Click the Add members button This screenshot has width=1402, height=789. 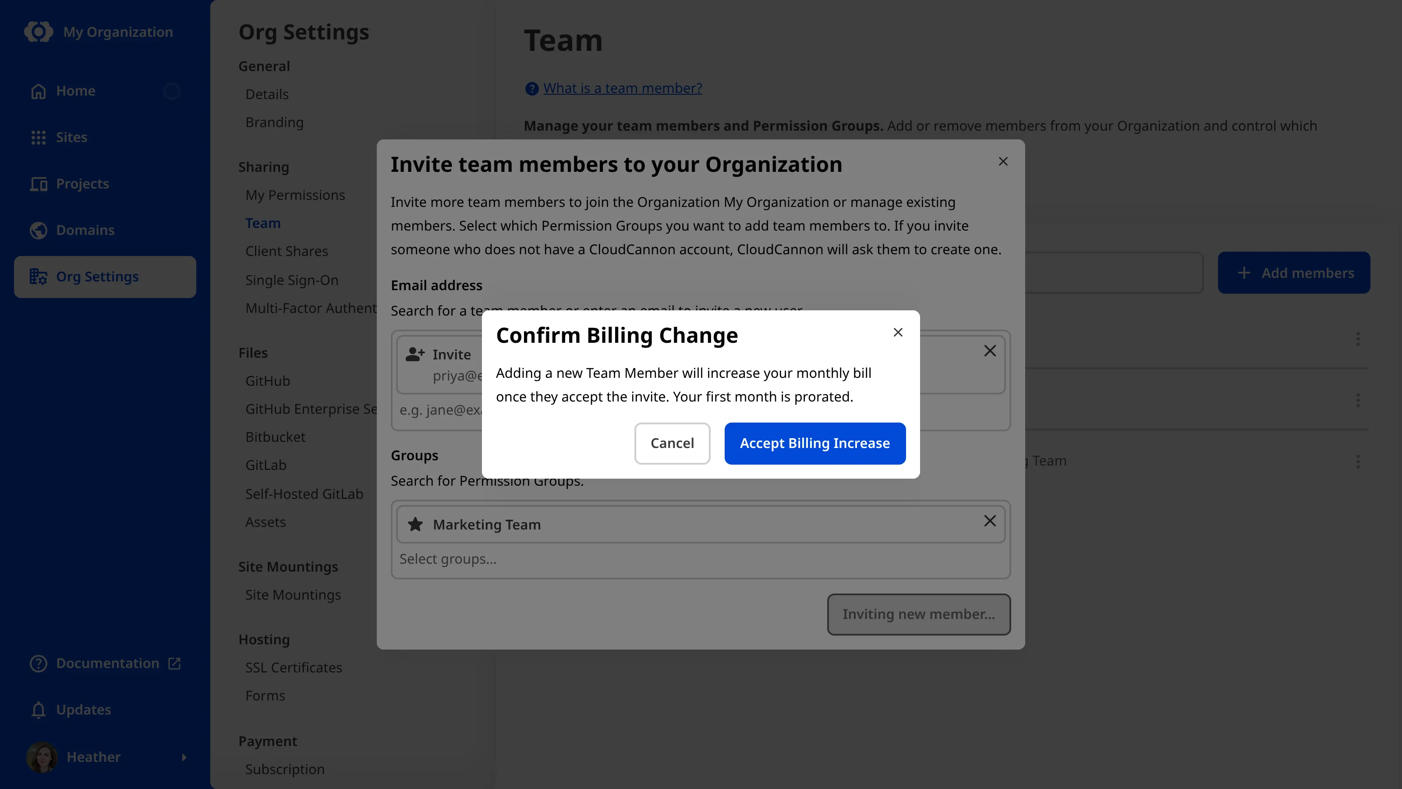point(1294,273)
